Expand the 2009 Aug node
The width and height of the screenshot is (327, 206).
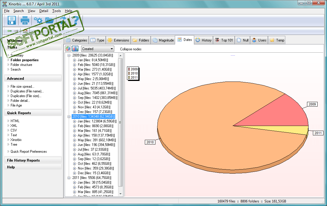(74, 93)
